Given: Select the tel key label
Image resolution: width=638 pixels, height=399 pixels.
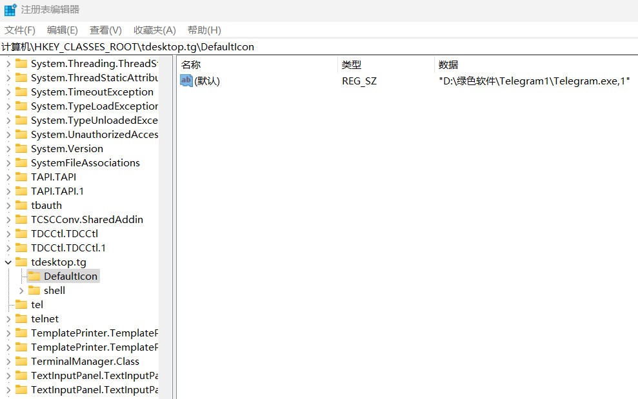Looking at the screenshot, I should pos(37,305).
